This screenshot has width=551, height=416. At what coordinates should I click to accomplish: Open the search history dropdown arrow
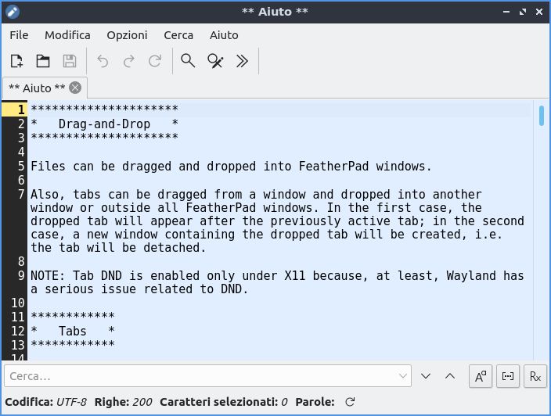tap(403, 376)
